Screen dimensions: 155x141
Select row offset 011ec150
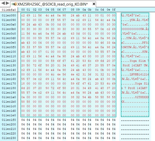9,74
